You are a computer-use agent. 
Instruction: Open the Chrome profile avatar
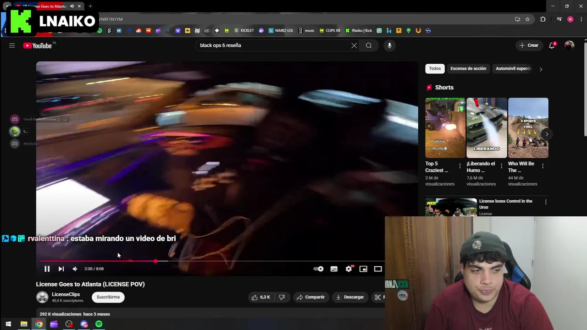pyautogui.click(x=570, y=19)
